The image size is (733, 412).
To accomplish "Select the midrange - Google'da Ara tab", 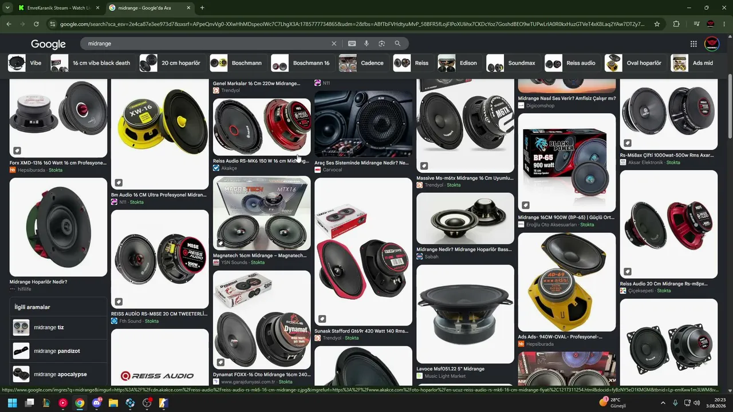I will [149, 8].
